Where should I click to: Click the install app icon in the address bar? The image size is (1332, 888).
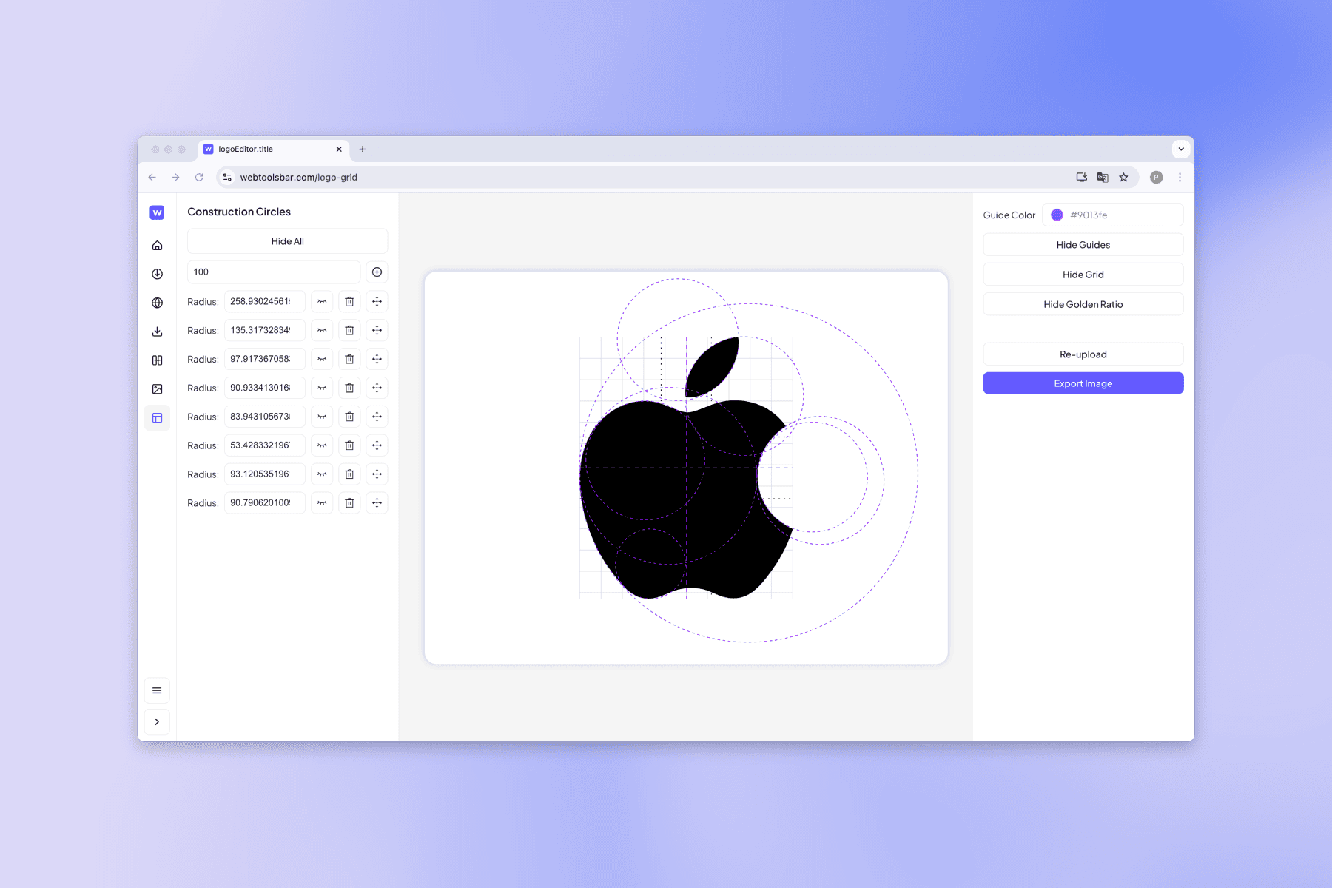1081,178
